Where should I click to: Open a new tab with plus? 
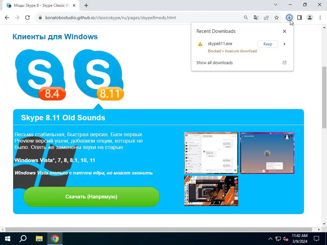click(x=86, y=6)
